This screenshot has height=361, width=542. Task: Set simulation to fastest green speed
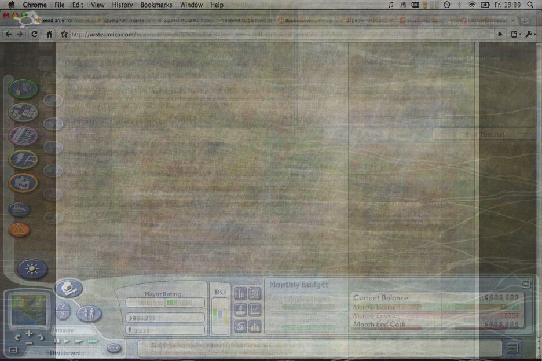click(93, 341)
